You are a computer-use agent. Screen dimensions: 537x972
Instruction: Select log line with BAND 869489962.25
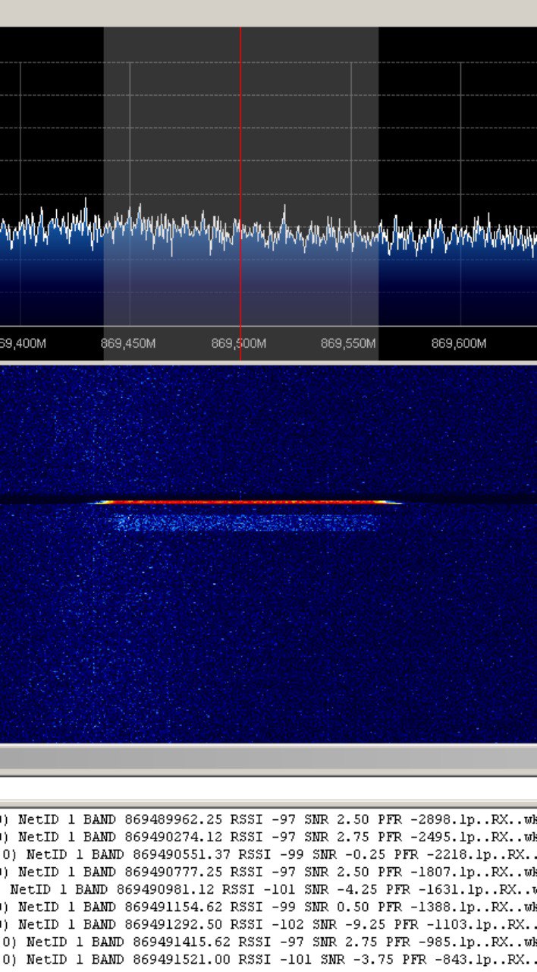(x=268, y=819)
